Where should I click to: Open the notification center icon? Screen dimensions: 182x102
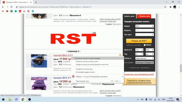pyautogui.click(x=178, y=99)
